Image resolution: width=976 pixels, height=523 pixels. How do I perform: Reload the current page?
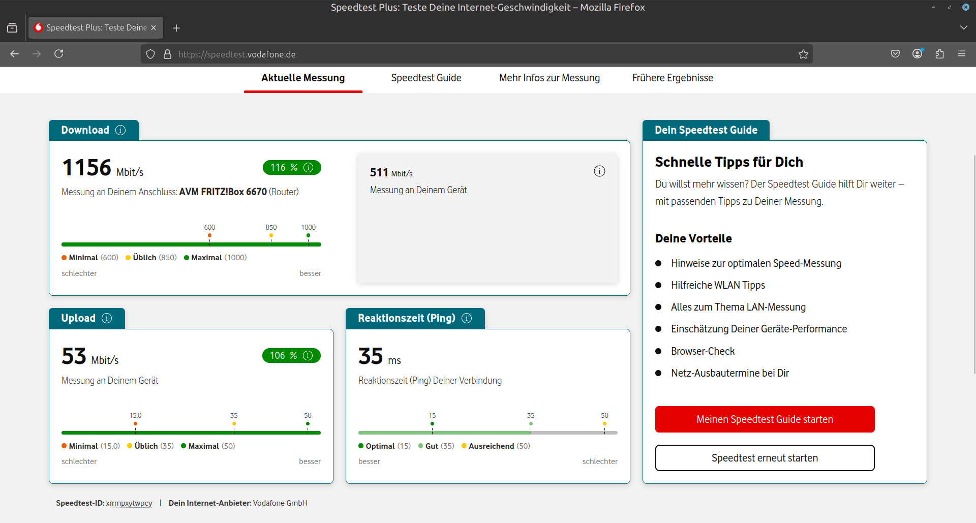59,54
